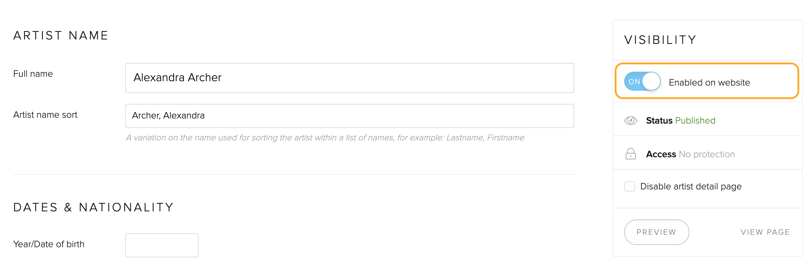The height and width of the screenshot is (264, 811).
Task: Click the 'Year/Date of birth' field label
Action: coord(49,244)
